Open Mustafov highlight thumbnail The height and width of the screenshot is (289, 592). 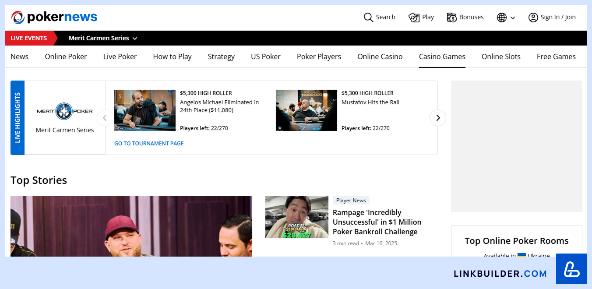click(307, 110)
